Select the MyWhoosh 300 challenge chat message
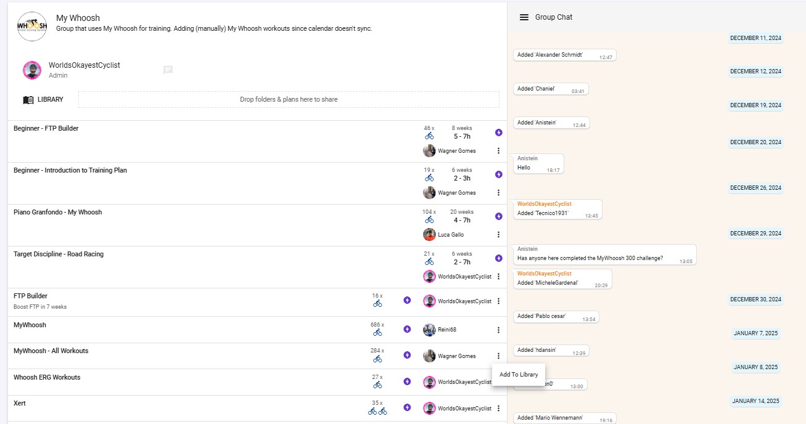The width and height of the screenshot is (806, 424). [604, 255]
